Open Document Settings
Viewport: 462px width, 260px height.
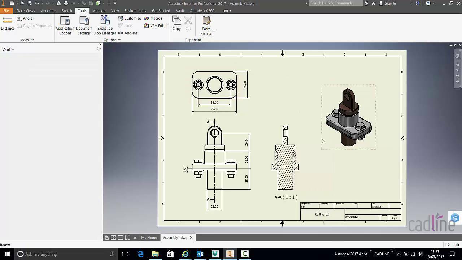coord(84,25)
